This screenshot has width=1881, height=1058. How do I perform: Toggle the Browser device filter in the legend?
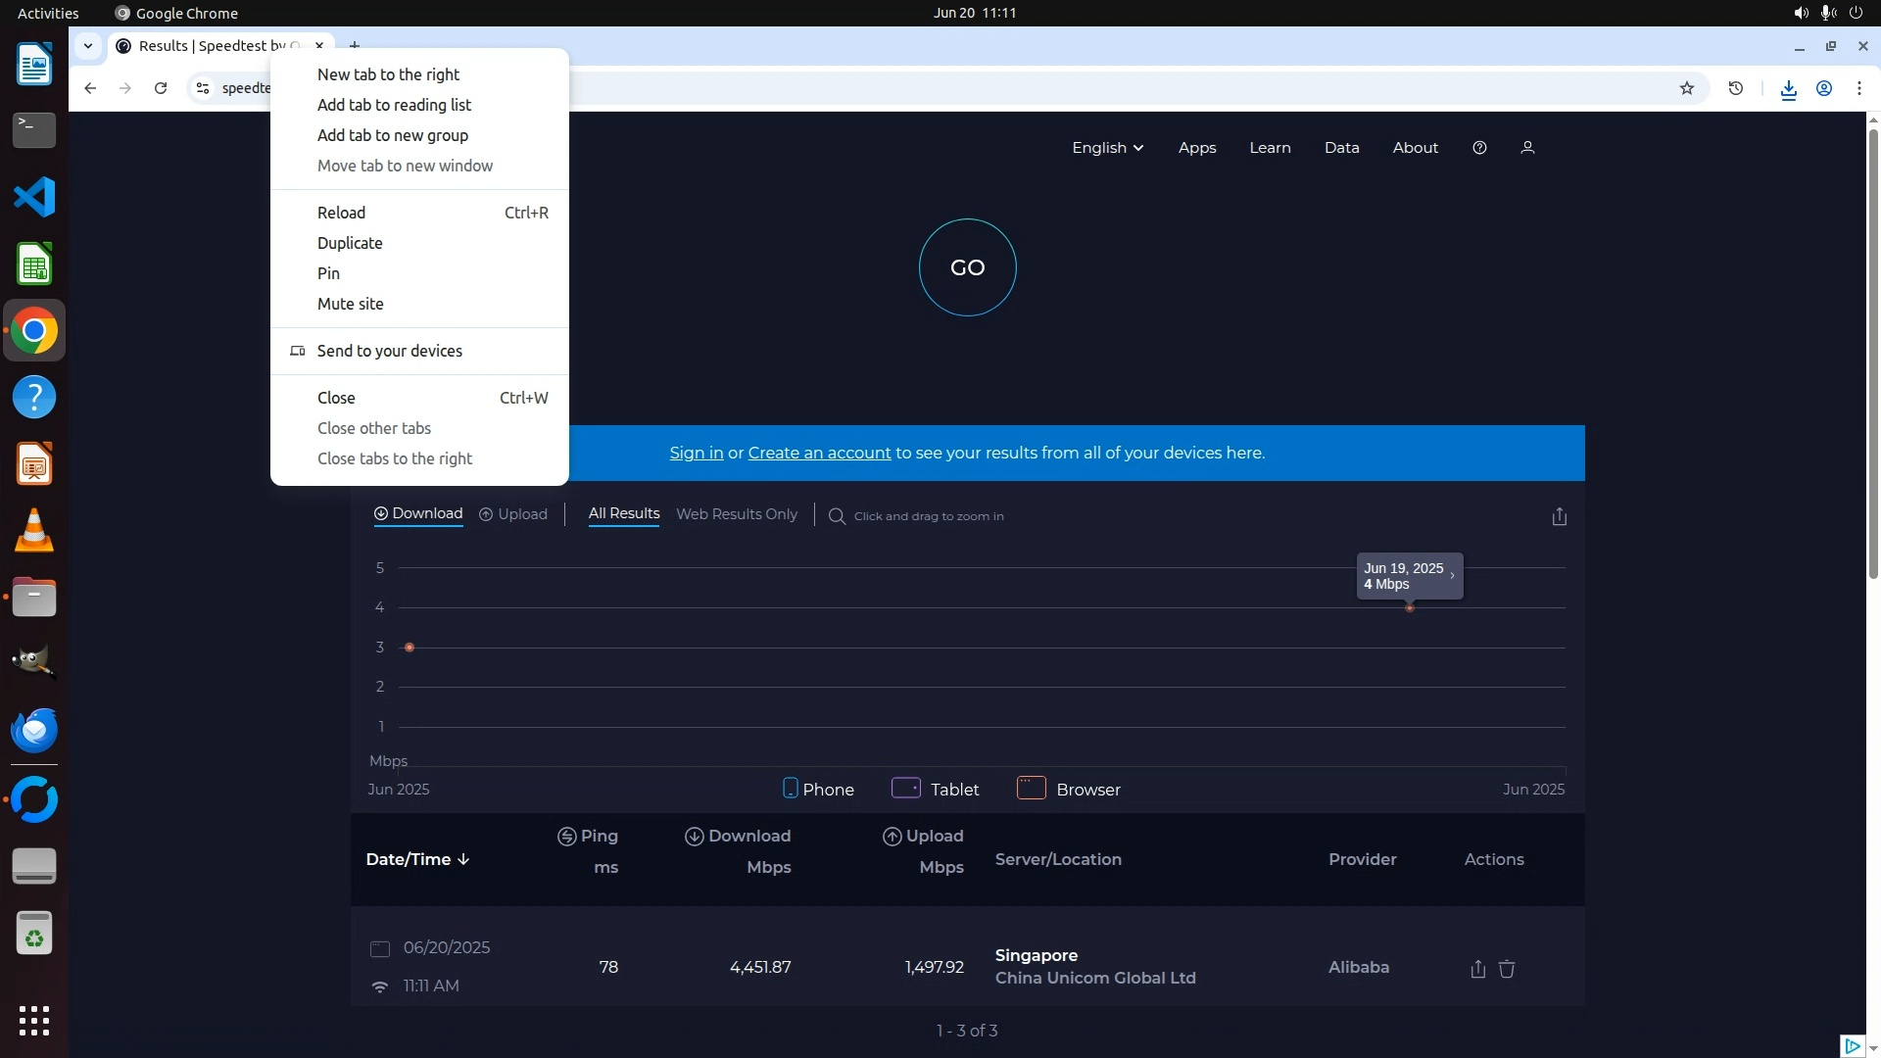point(1068,789)
